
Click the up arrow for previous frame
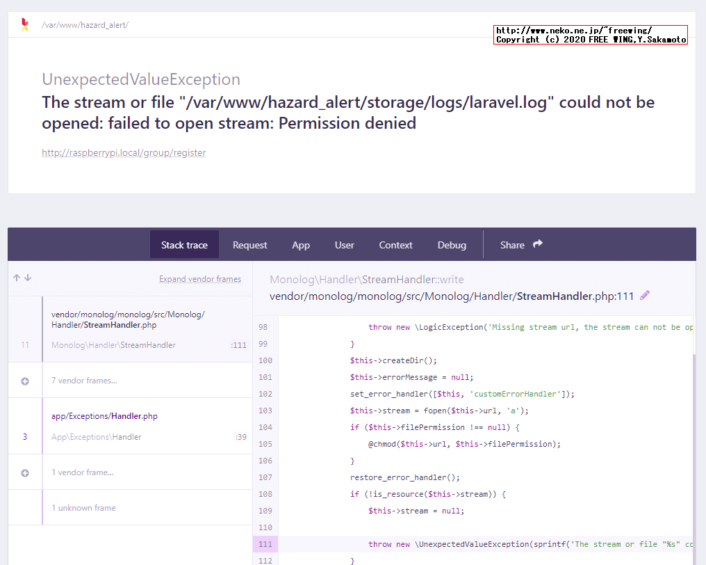coord(17,278)
